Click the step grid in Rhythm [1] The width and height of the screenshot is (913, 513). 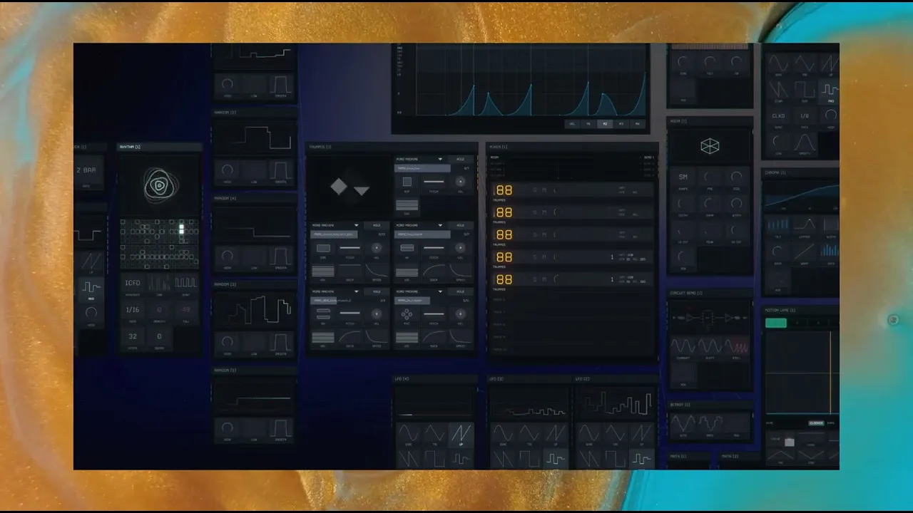(160, 244)
